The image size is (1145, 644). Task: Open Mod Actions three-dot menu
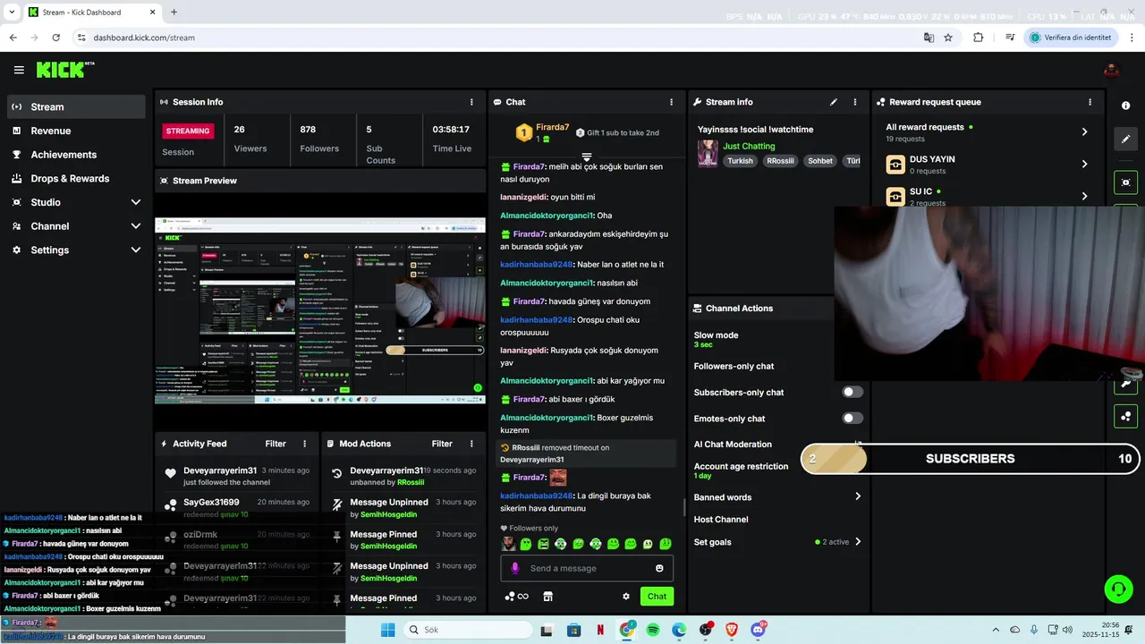471,444
